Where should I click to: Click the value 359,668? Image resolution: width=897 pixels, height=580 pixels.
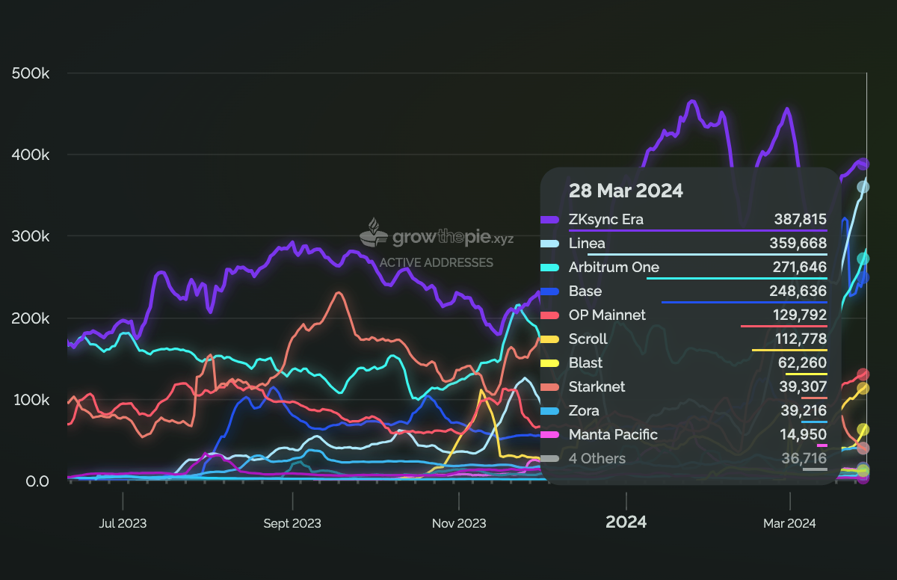pos(798,244)
